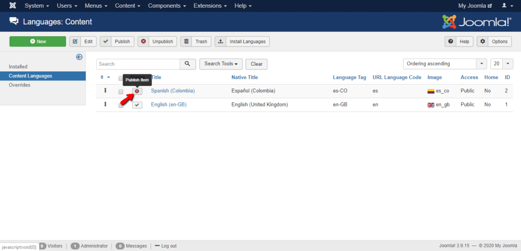Image resolution: width=521 pixels, height=251 pixels.
Task: Click the Joomla logo icon in top menu
Action: tap(12, 6)
